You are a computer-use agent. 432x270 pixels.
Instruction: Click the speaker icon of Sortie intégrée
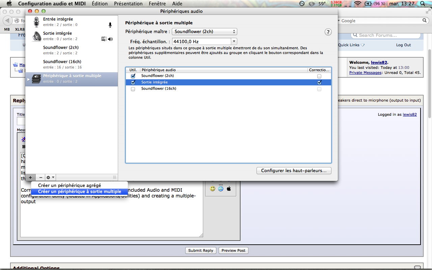[37, 36]
